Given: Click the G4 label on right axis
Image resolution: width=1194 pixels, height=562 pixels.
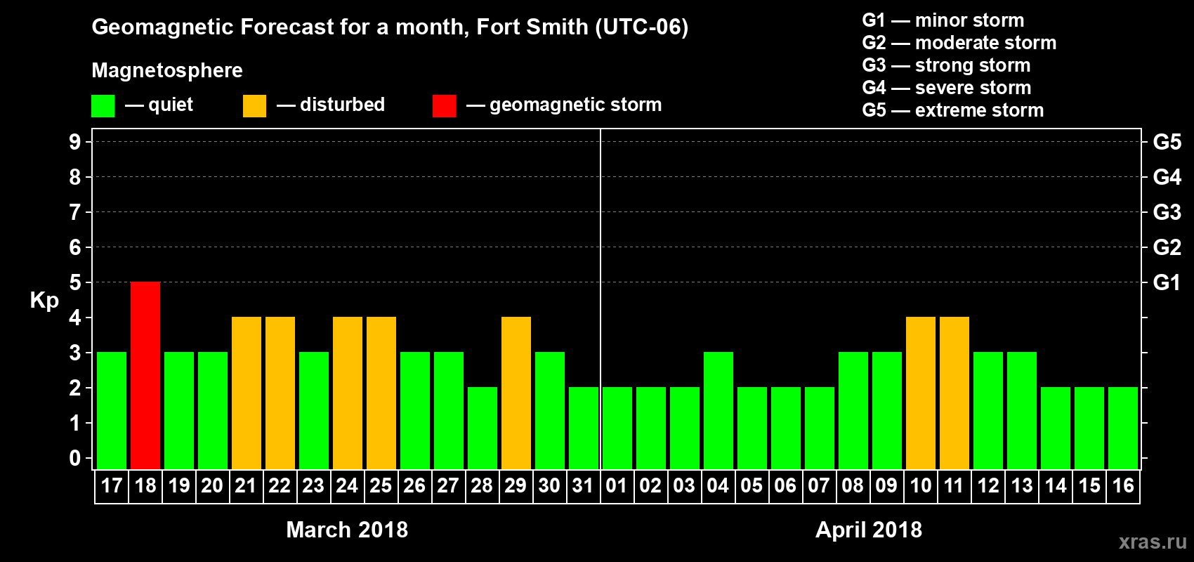Looking at the screenshot, I should (x=1167, y=177).
